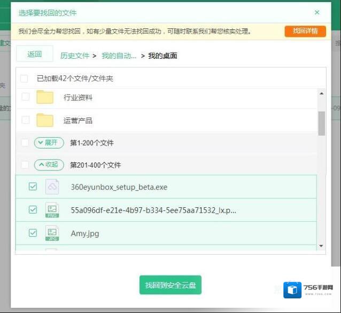Open the 我的自动... breadcrumb folder
This screenshot has width=341, height=313.
[x=119, y=56]
